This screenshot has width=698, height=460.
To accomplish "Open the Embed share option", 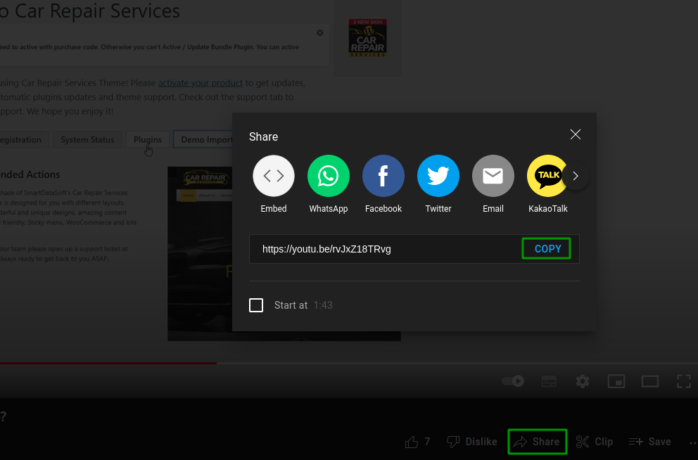I will click(273, 176).
